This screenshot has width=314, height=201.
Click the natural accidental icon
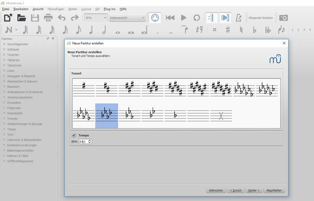tap(241, 30)
